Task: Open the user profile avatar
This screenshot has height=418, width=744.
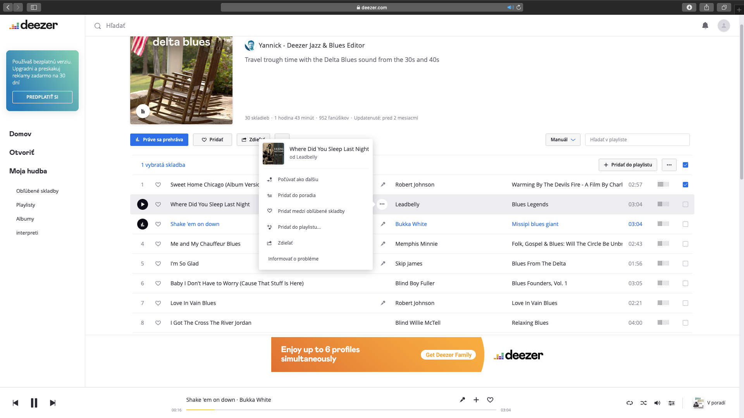Action: coord(723,26)
